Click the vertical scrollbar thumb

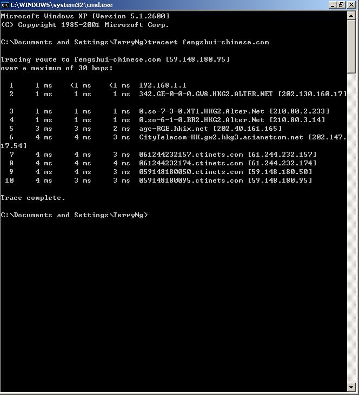pos(351,47)
